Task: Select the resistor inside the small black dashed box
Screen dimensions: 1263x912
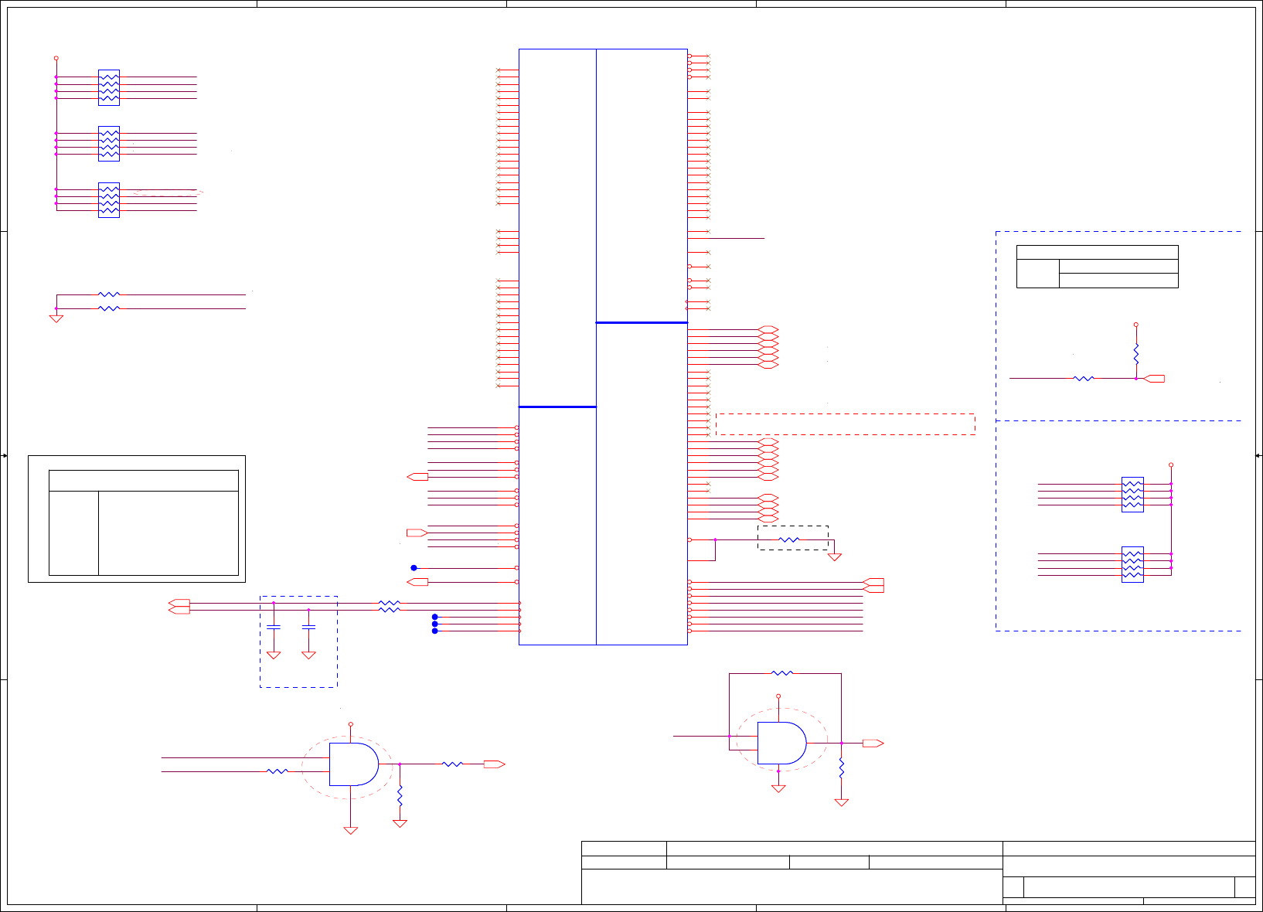Action: point(788,539)
